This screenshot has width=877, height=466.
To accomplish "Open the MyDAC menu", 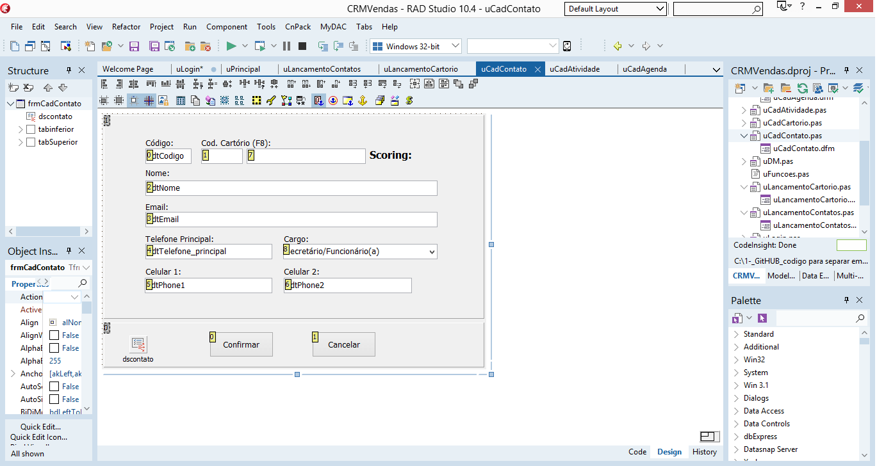I will click(333, 27).
